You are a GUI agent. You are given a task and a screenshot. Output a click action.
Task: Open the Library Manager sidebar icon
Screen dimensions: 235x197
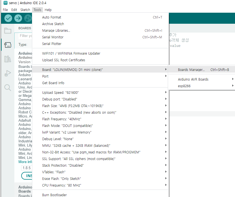pos(8,59)
